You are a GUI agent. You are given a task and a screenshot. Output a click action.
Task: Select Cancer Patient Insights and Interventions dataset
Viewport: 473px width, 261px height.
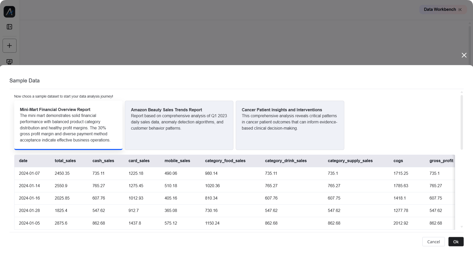pos(290,125)
